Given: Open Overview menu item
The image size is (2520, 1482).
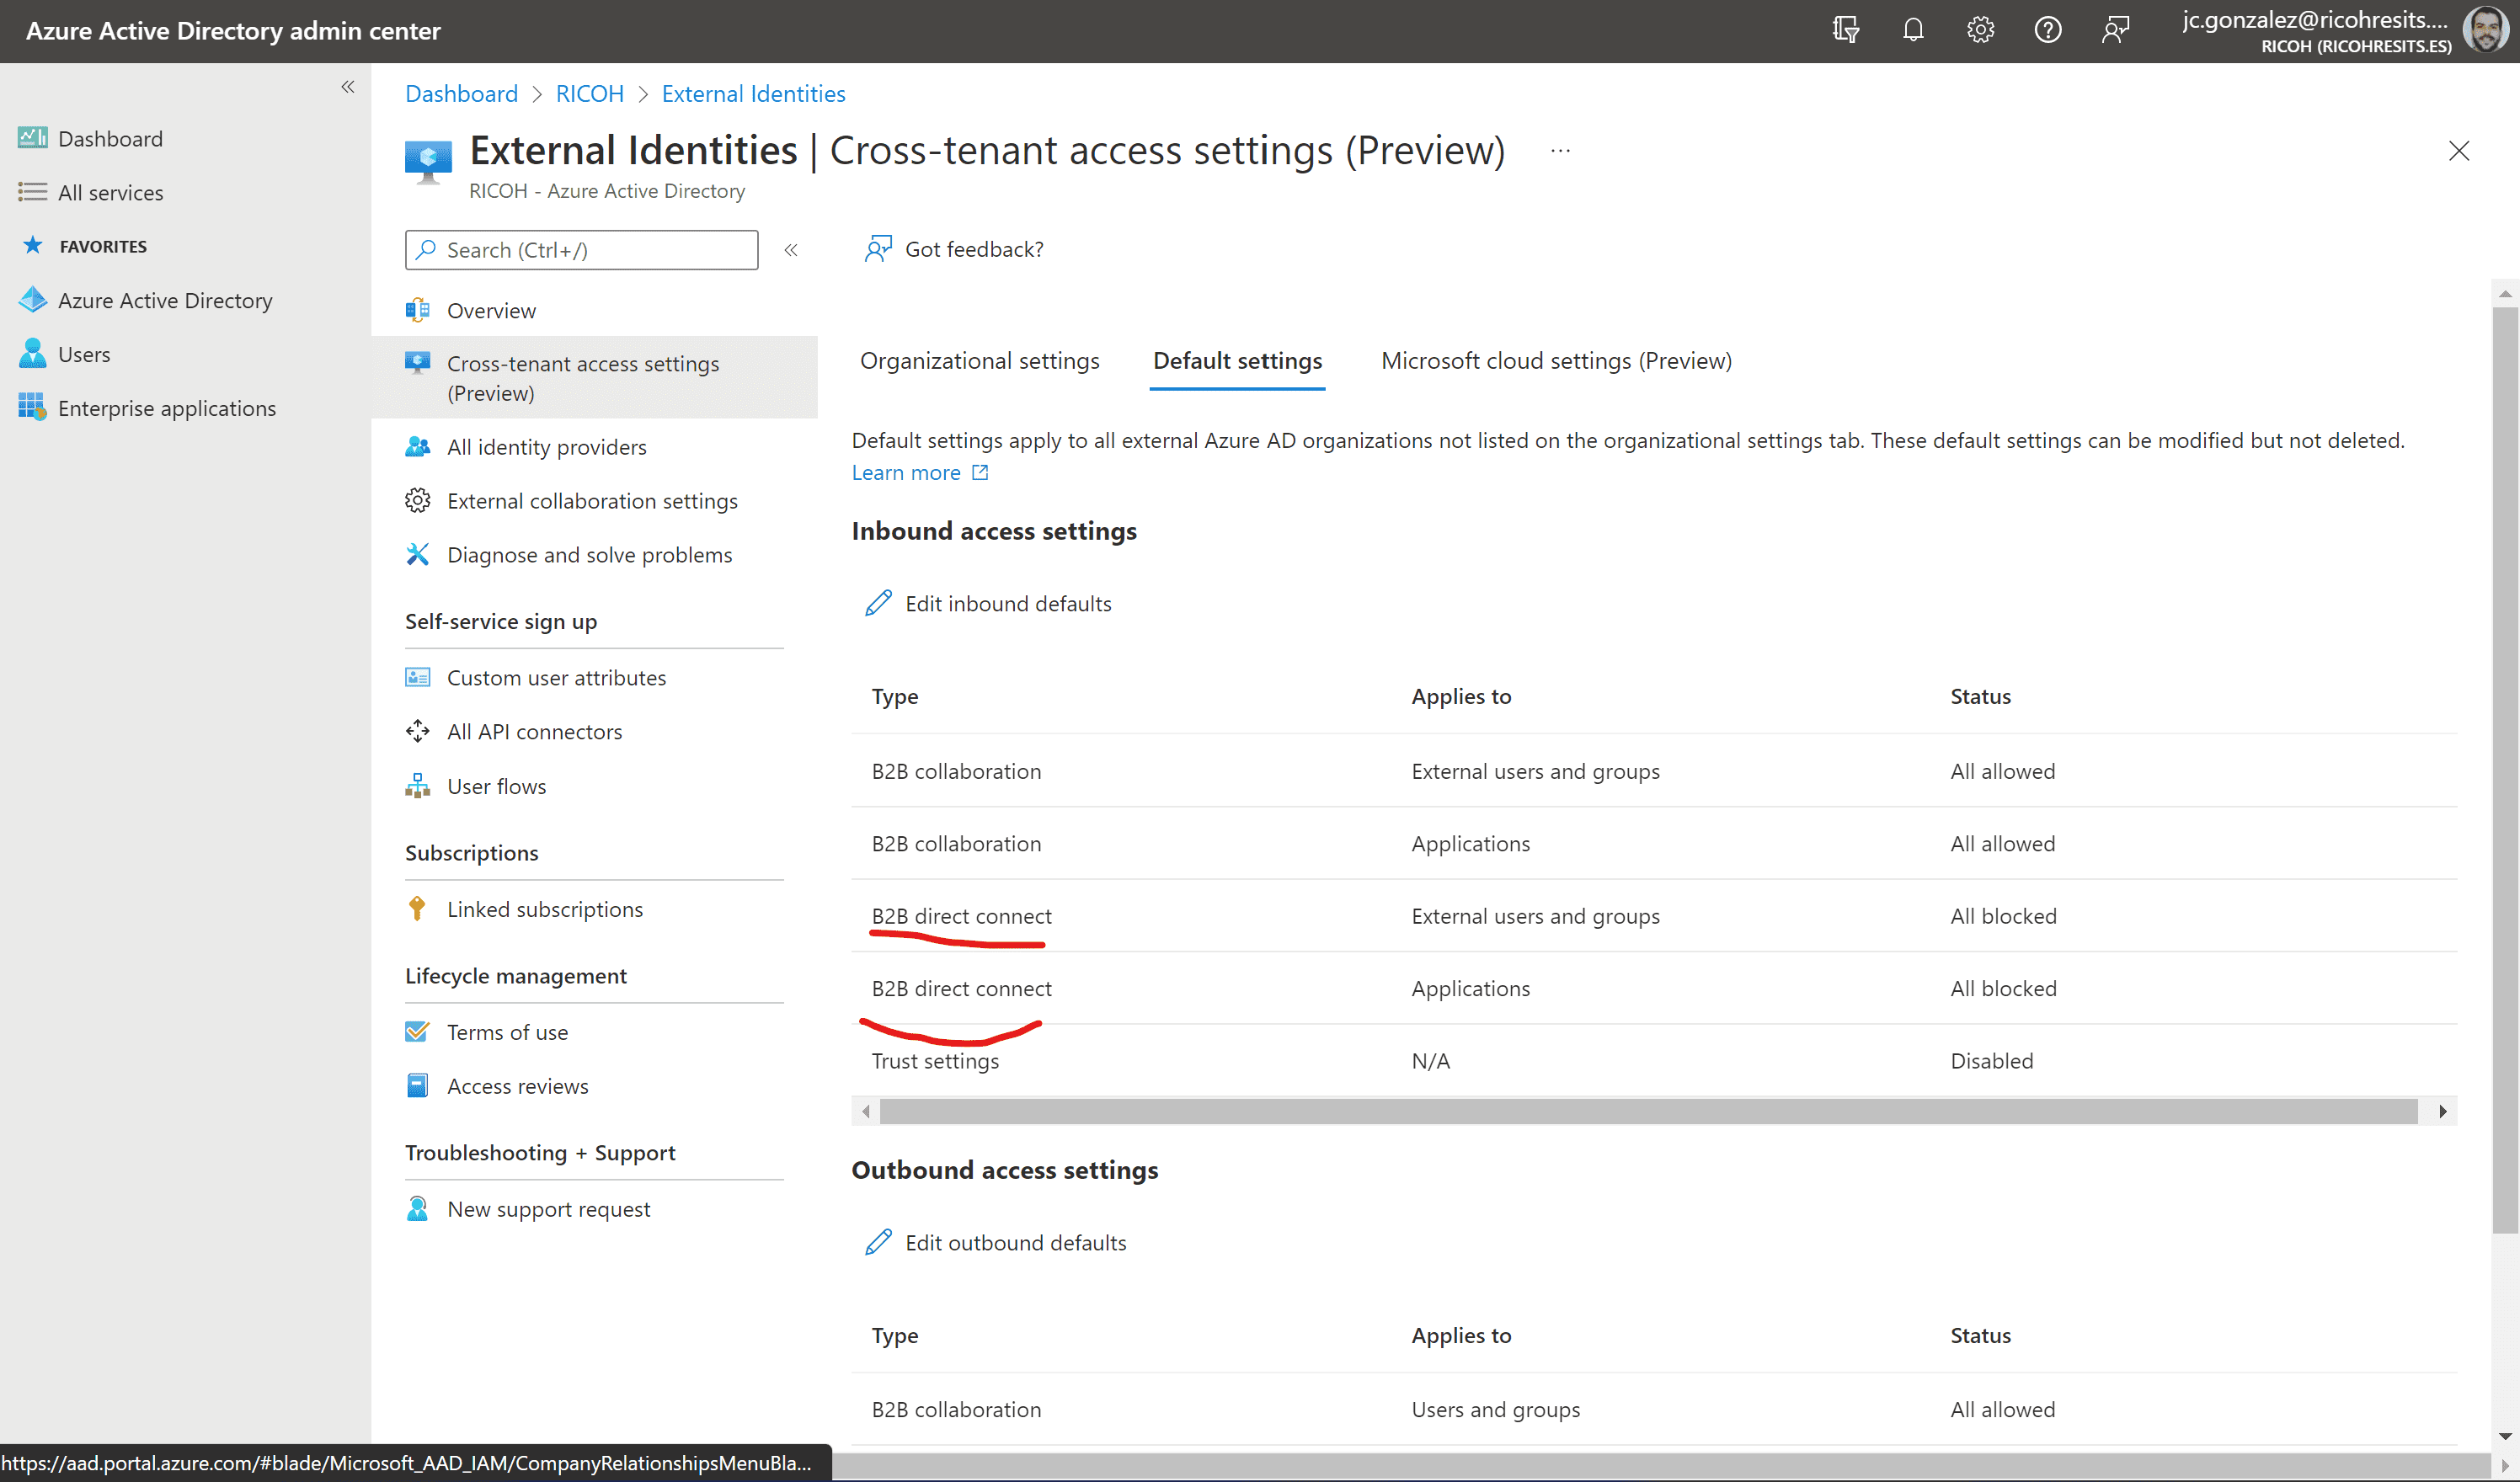Looking at the screenshot, I should coord(491,310).
